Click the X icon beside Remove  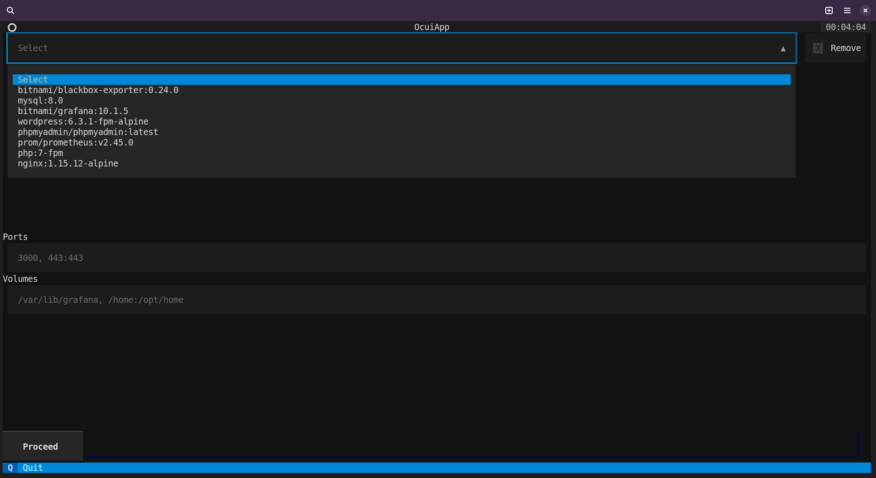(818, 48)
